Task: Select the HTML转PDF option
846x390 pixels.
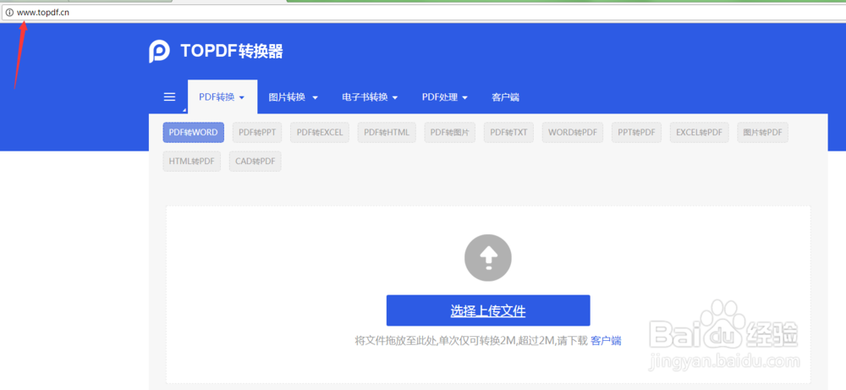Action: coord(191,162)
